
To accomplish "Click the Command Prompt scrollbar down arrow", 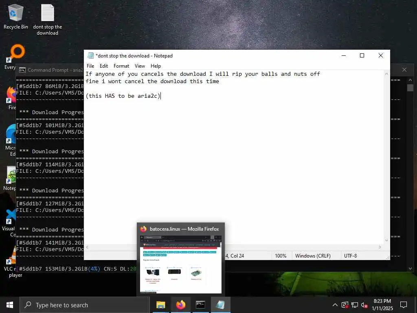I will [410, 268].
